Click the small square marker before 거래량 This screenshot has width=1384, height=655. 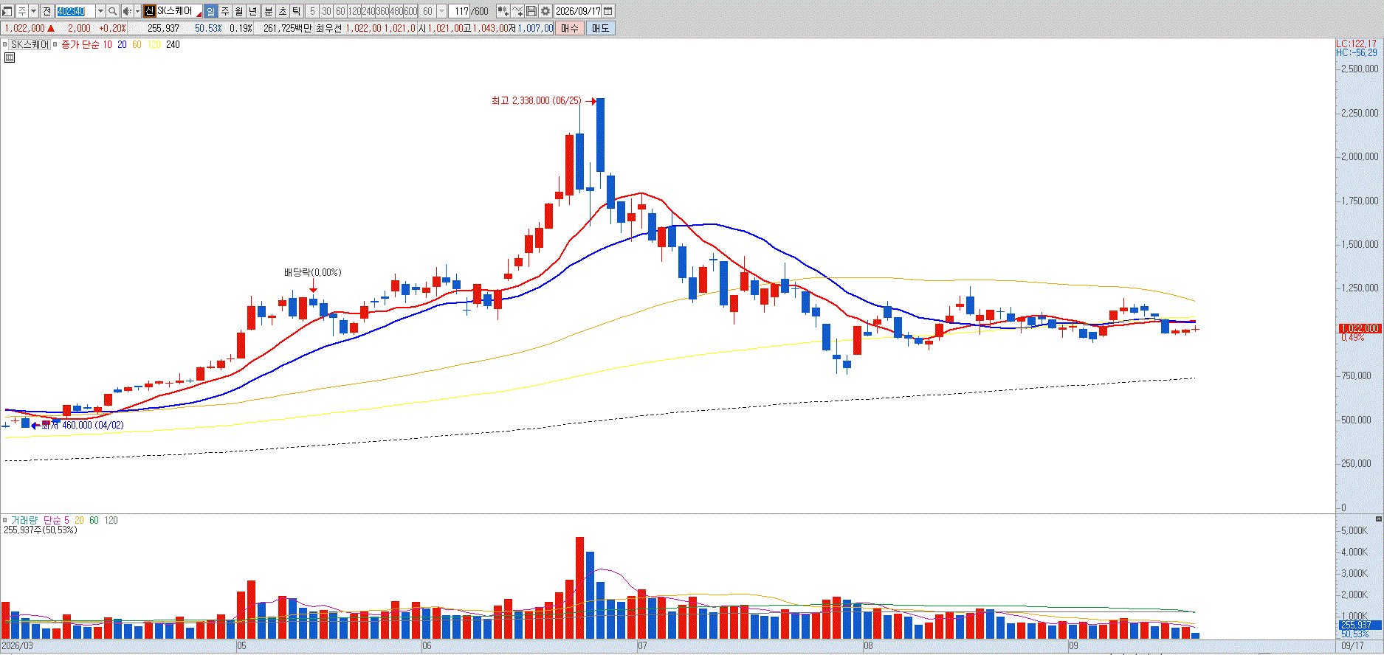tap(5, 520)
